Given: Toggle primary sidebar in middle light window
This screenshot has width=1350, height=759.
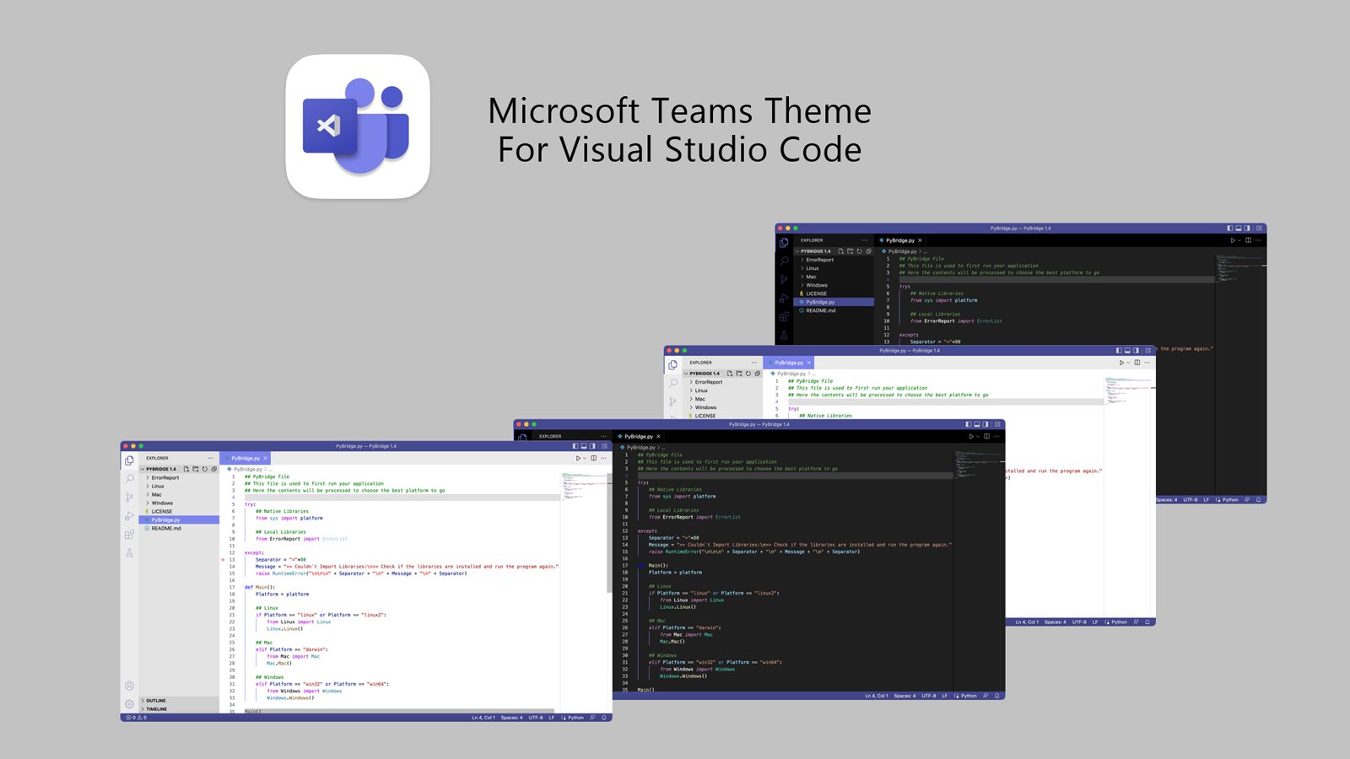Looking at the screenshot, I should click(1119, 350).
